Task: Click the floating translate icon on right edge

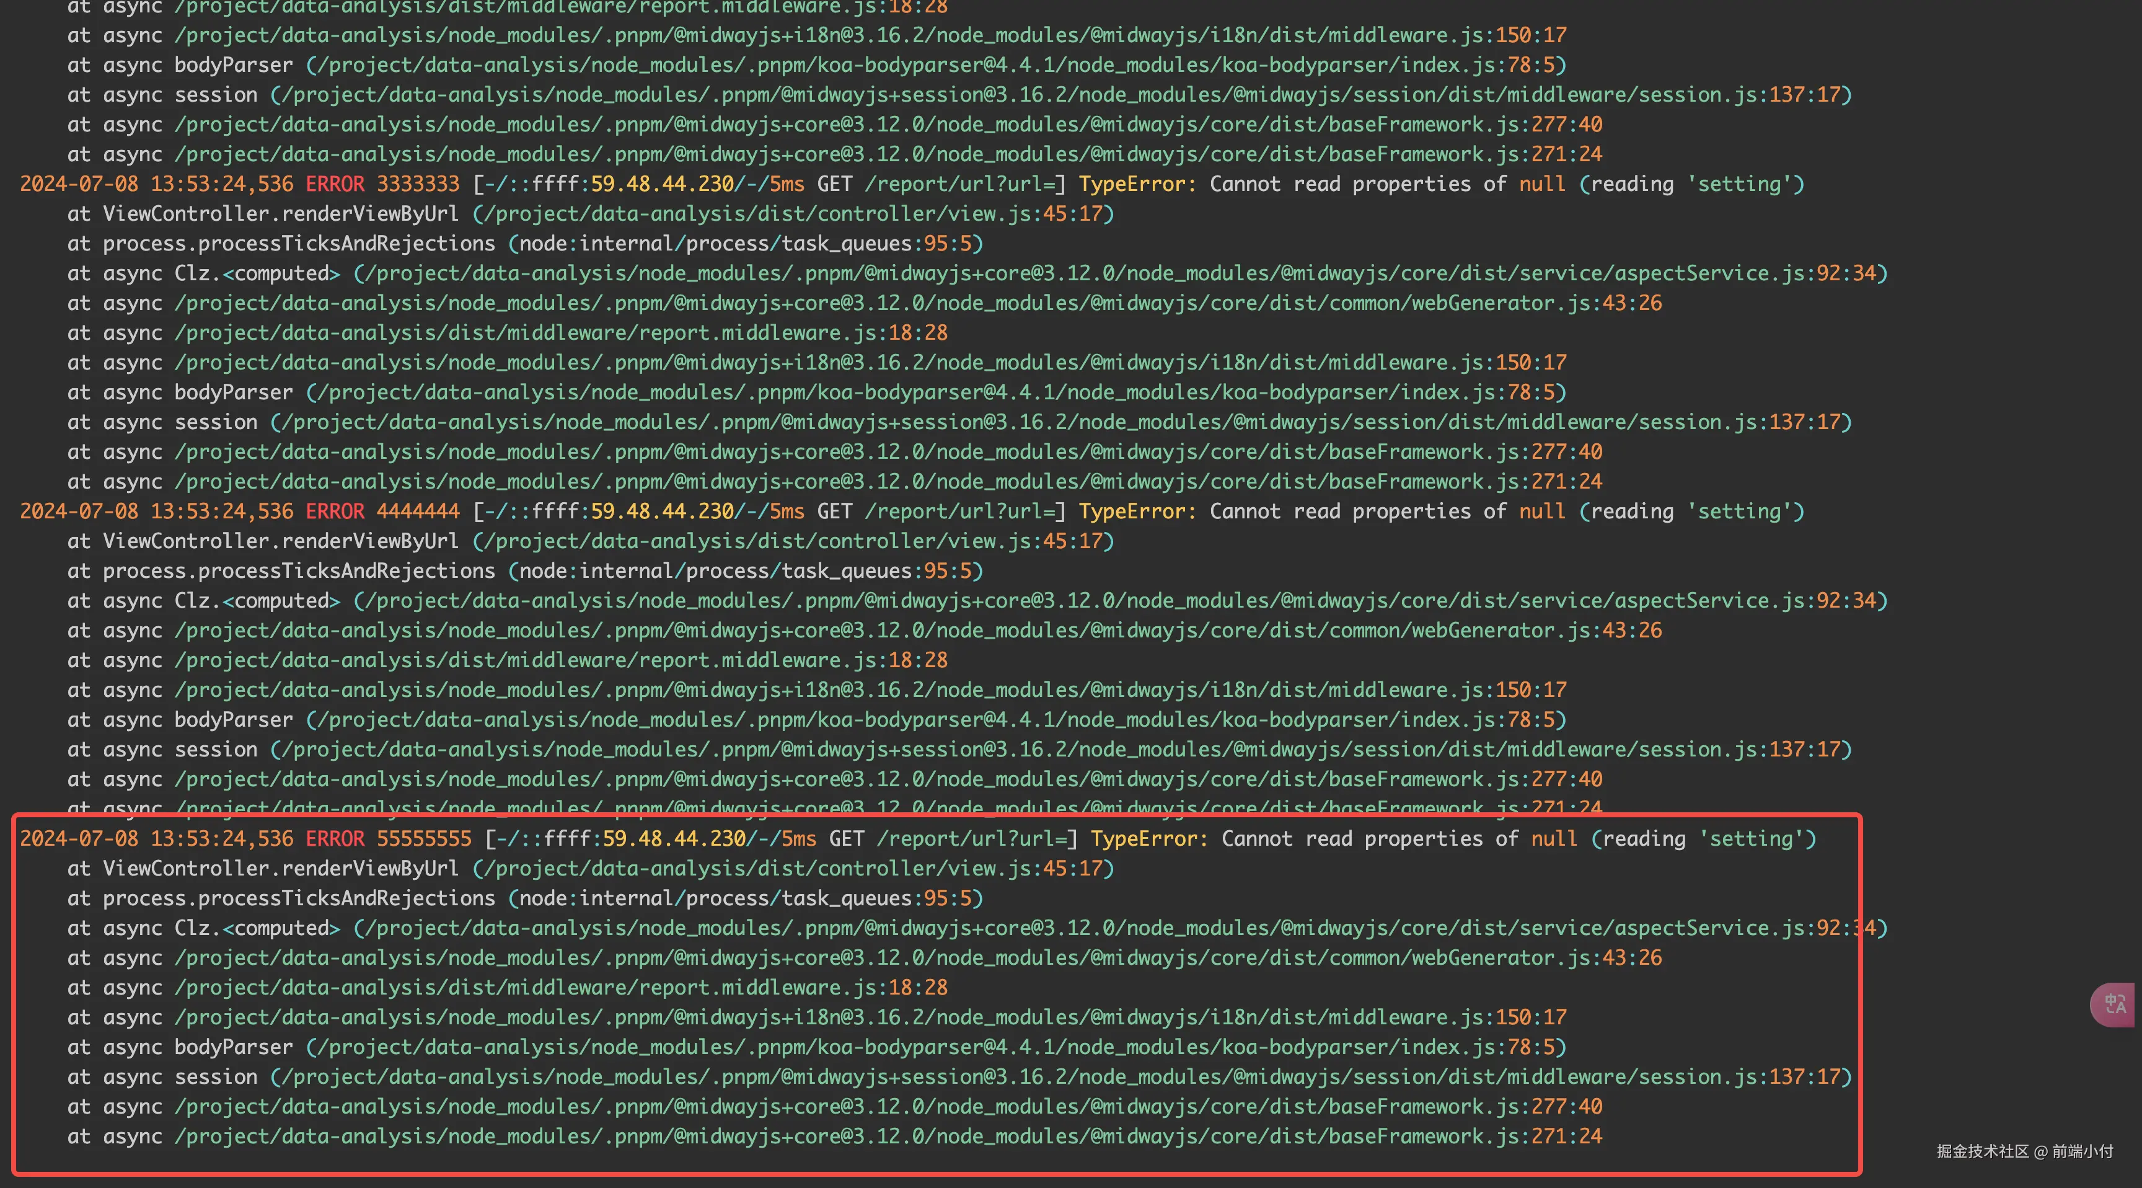Action: point(2115,1004)
